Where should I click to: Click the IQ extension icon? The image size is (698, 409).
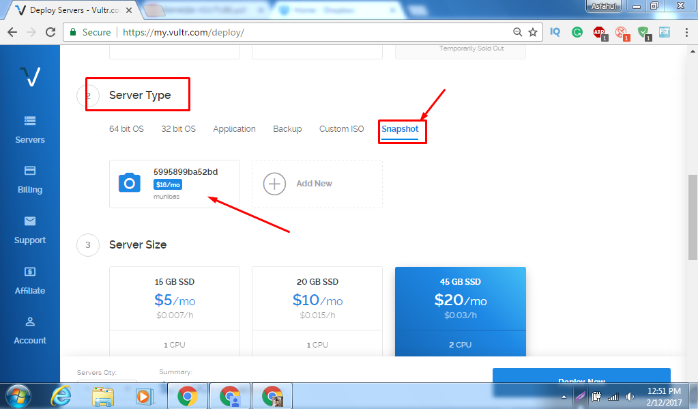[555, 32]
